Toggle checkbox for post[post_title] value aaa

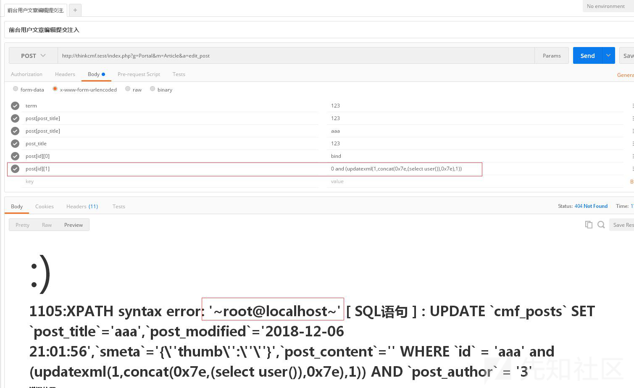click(15, 131)
